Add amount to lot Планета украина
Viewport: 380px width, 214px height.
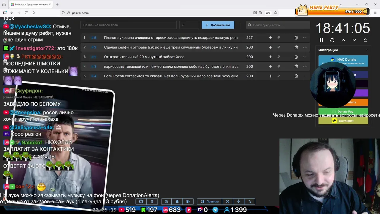[x=270, y=38]
